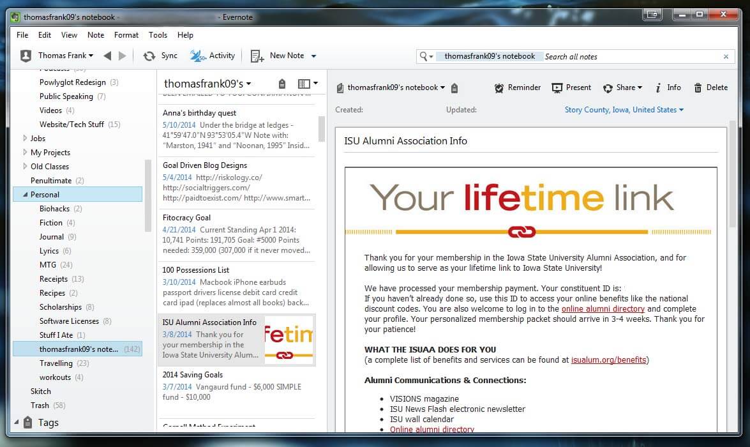This screenshot has height=447, width=750.
Task: Open the View menu
Action: pyautogui.click(x=69, y=35)
